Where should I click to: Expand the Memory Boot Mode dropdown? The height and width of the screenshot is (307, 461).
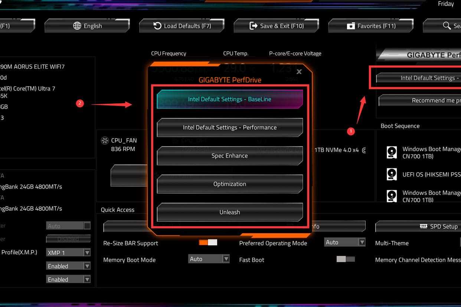tap(226, 259)
